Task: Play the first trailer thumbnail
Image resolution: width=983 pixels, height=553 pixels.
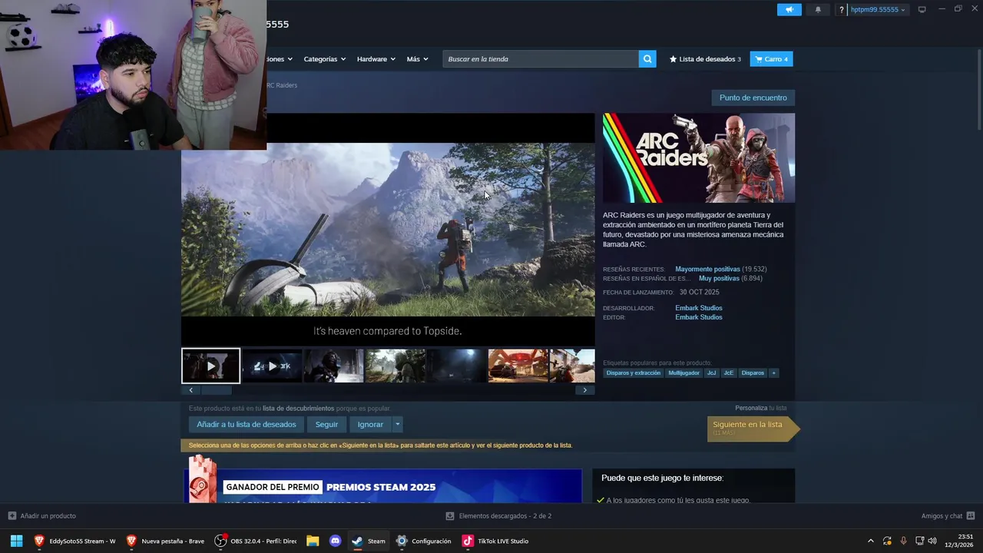Action: tap(211, 366)
